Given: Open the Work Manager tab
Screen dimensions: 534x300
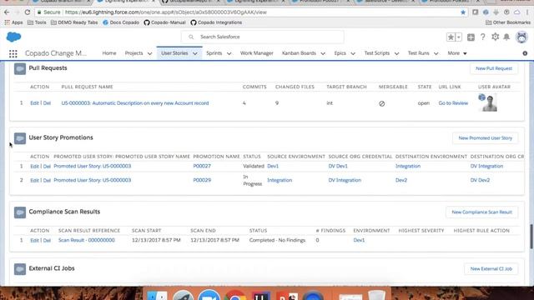Looking at the screenshot, I should pos(257,53).
